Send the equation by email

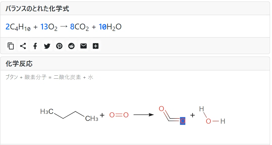(84, 46)
